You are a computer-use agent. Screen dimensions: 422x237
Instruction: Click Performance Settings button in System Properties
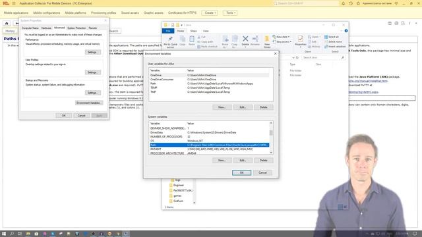(x=92, y=52)
